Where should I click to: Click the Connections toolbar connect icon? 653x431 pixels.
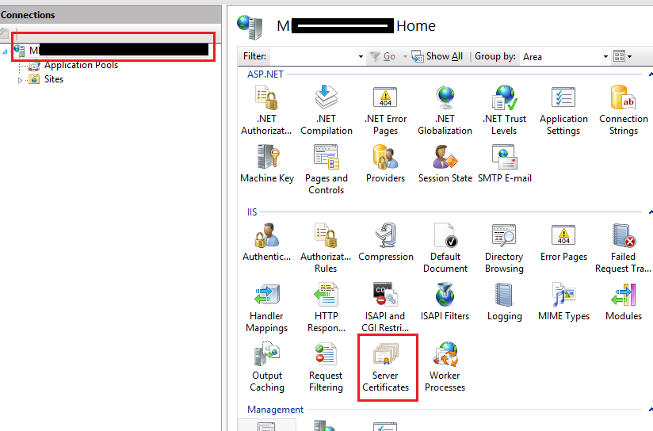click(5, 33)
